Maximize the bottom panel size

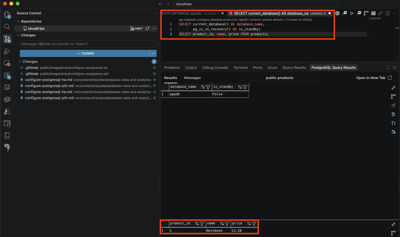(388, 67)
